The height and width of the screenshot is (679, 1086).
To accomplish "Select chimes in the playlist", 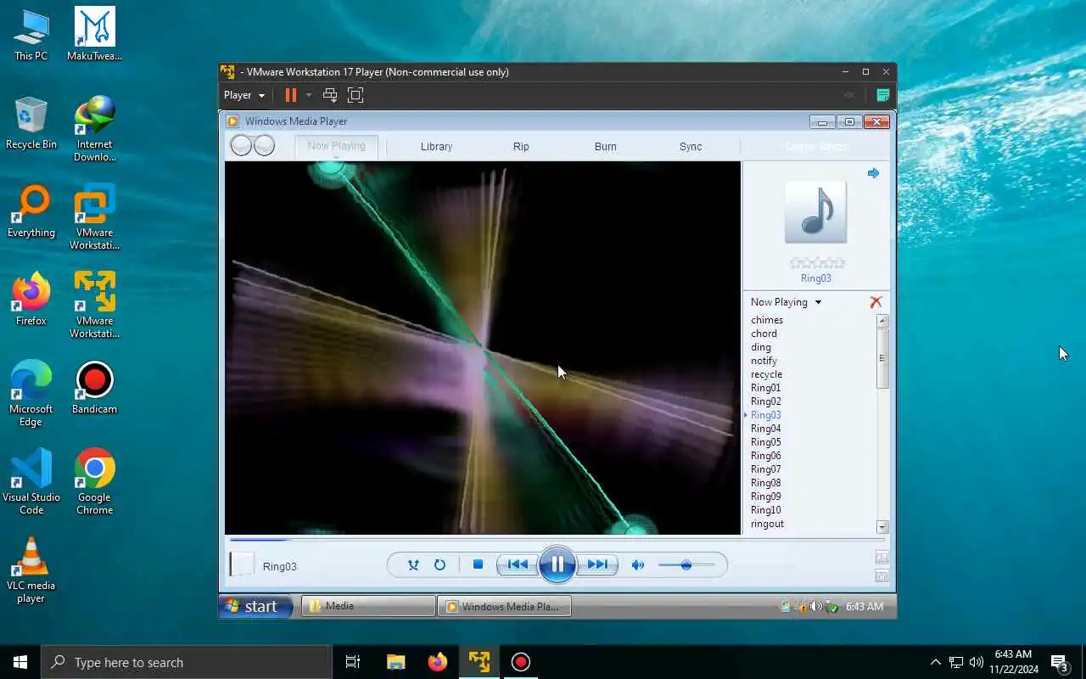I will 767,320.
